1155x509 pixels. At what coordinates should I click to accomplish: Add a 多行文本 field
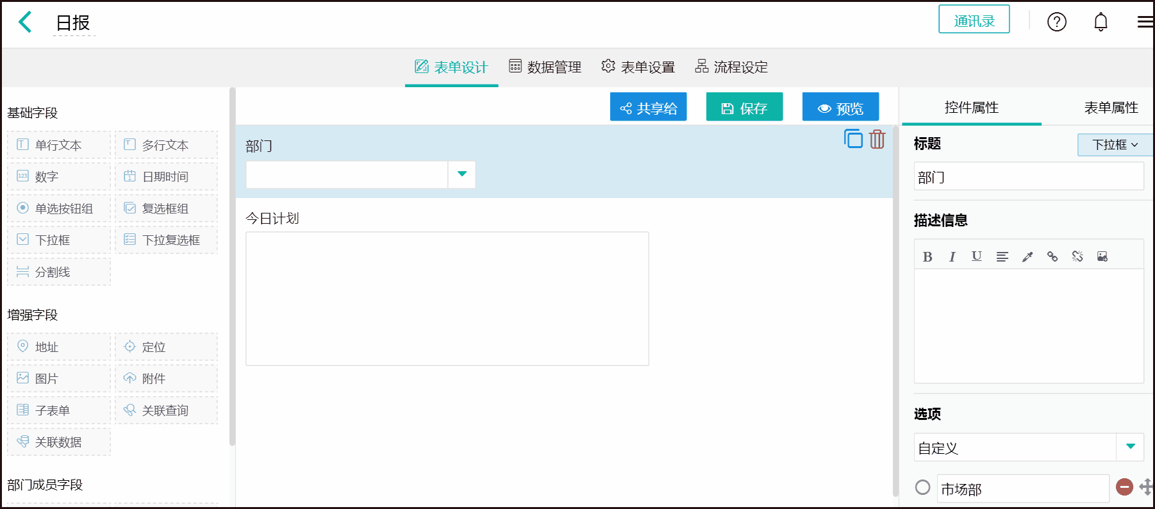(x=166, y=145)
